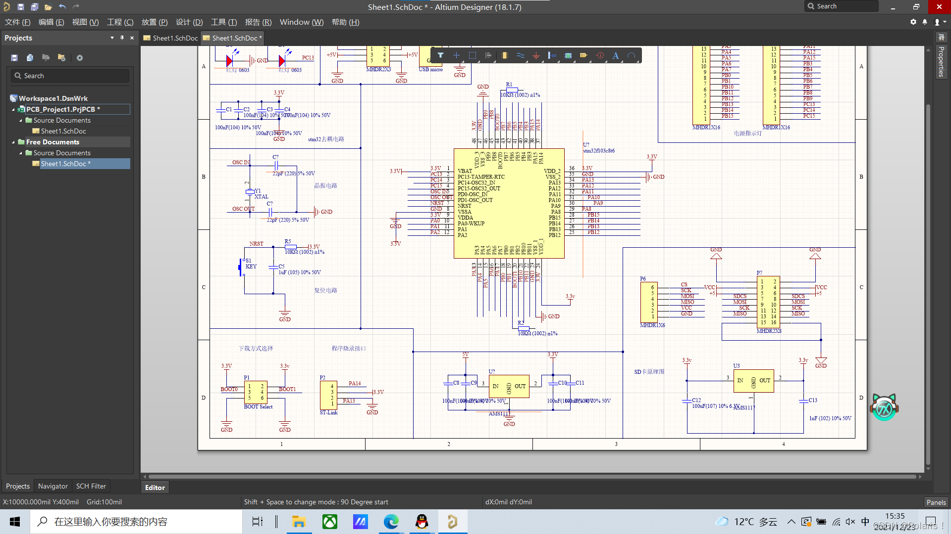The image size is (951, 534).
Task: Open the 工具 (T) menu
Action: [x=224, y=22]
